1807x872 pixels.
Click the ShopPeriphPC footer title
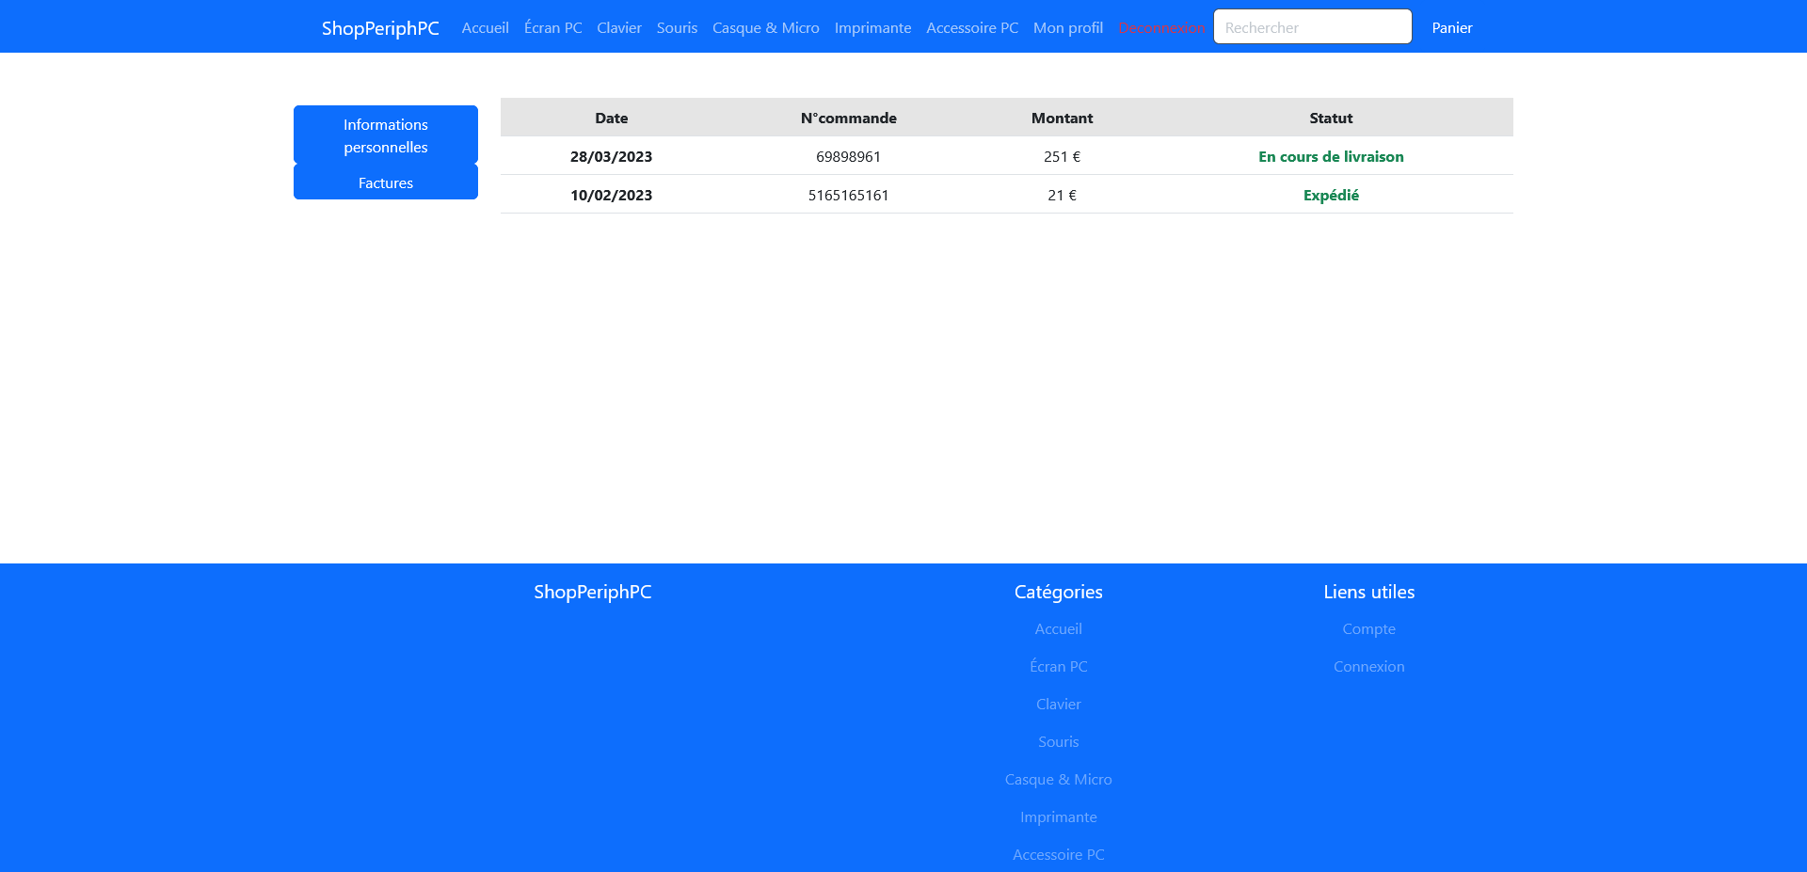click(x=593, y=592)
